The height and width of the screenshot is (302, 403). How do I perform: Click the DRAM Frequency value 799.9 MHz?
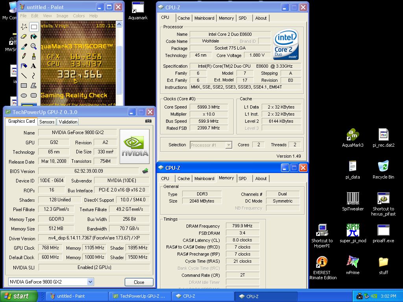242,226
